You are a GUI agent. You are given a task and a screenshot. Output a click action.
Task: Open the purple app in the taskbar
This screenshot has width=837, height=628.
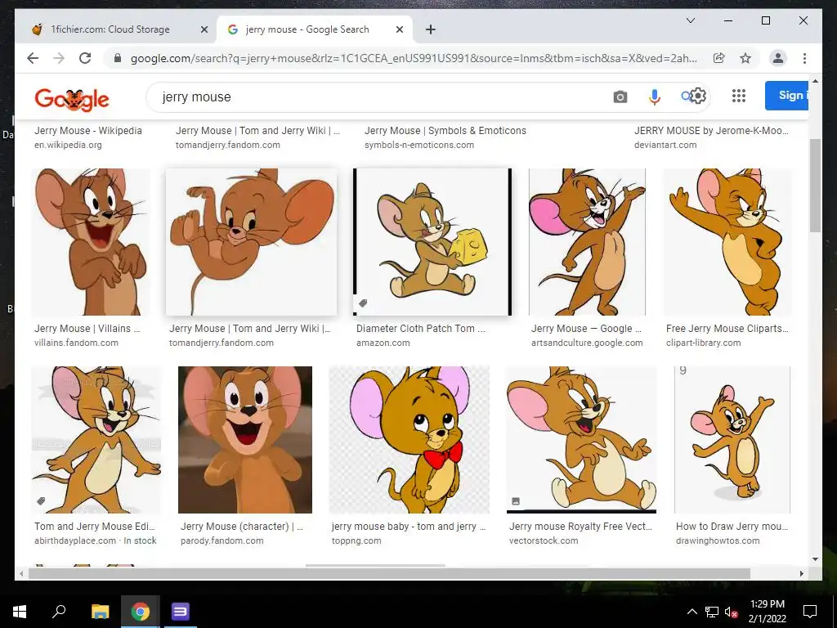pyautogui.click(x=180, y=612)
